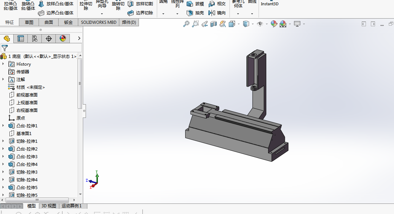This screenshot has height=214, width=394.
Task: Expand the 切除-拉伸1 feature node
Action: click(x=3, y=141)
